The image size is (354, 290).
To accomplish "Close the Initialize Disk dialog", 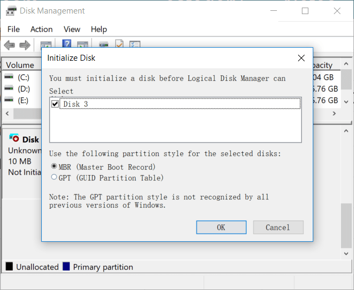I will click(301, 58).
